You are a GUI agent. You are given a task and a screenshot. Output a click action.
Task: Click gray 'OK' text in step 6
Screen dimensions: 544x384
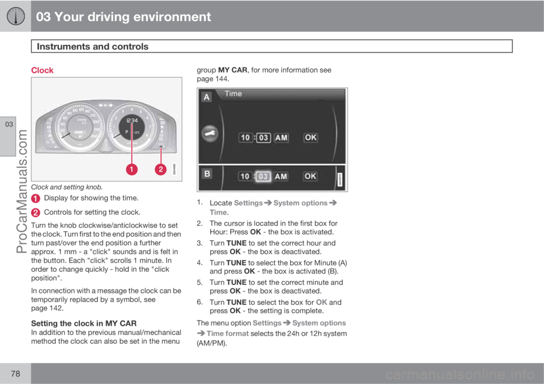[322, 302]
